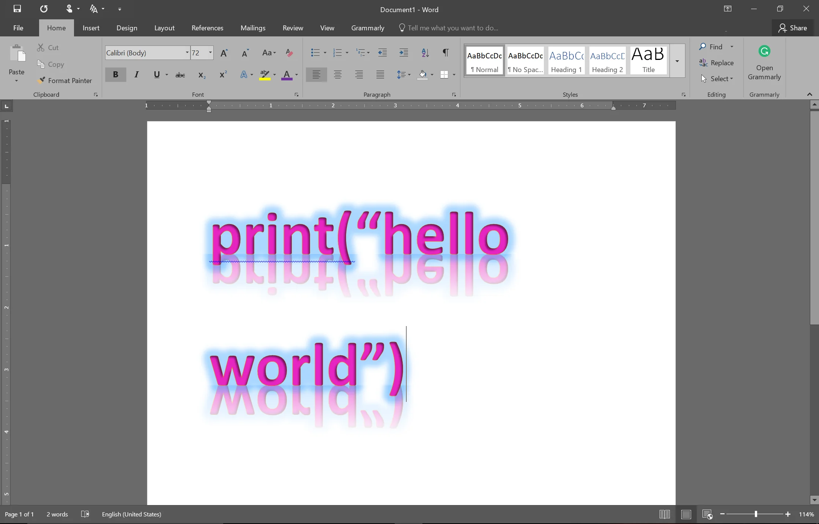Open the Grammarly icon in ribbon
This screenshot has width=819, height=524.
point(764,51)
